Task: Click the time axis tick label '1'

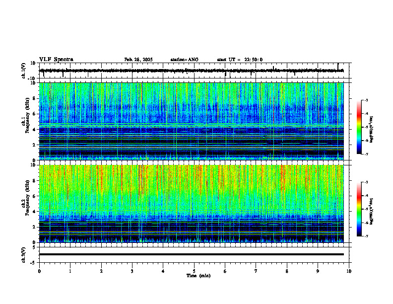Action: tap(70, 271)
